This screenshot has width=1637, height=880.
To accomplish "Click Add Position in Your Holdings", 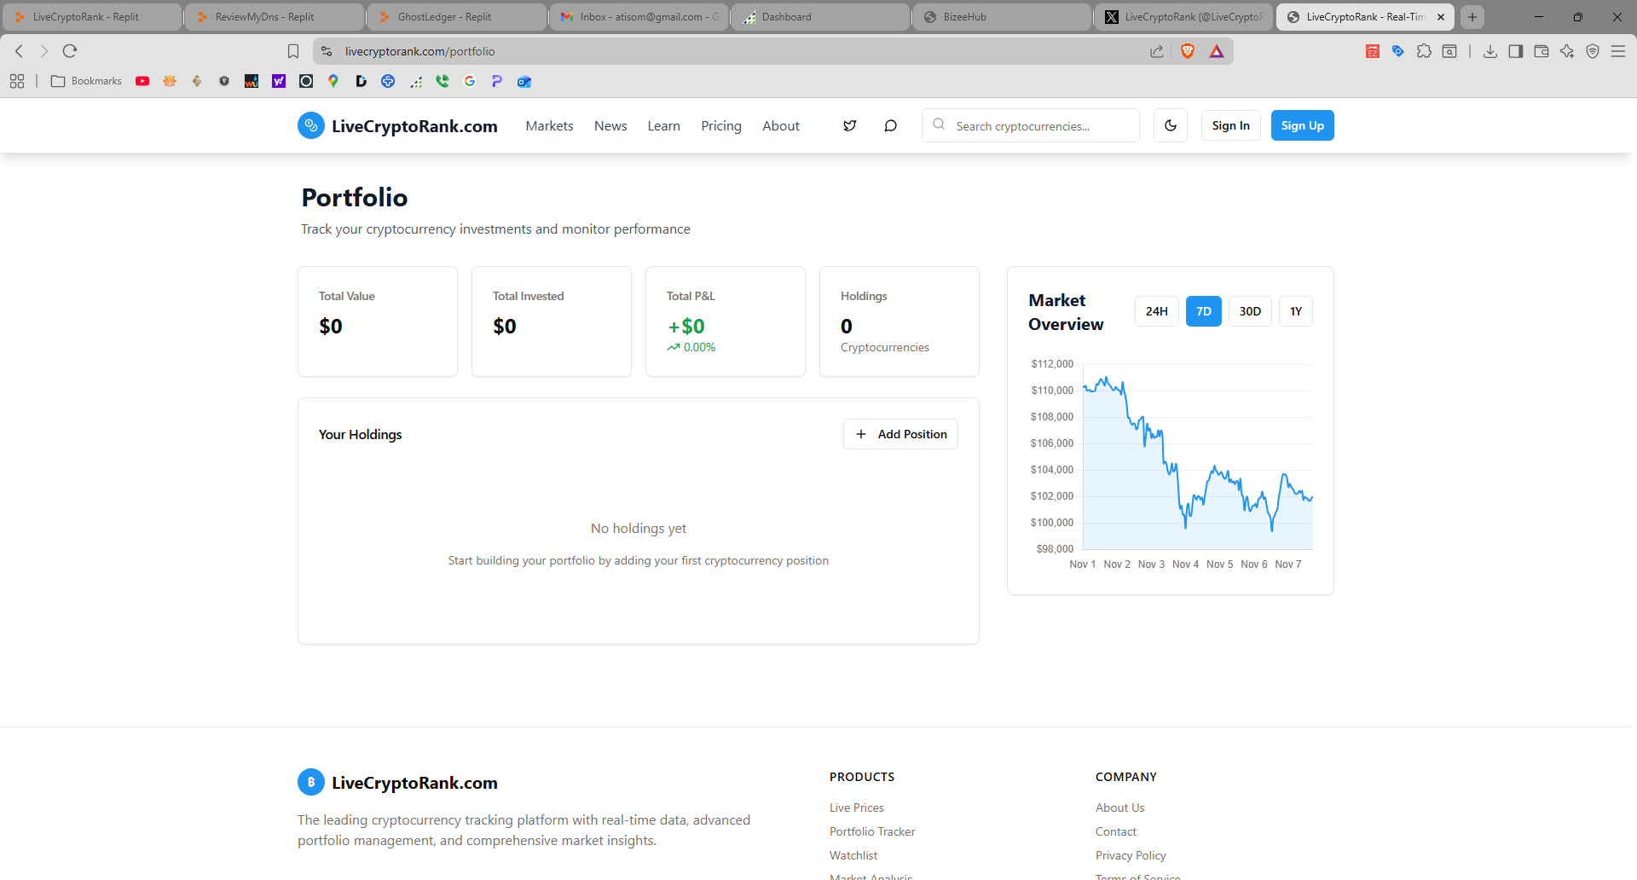I will click(900, 434).
